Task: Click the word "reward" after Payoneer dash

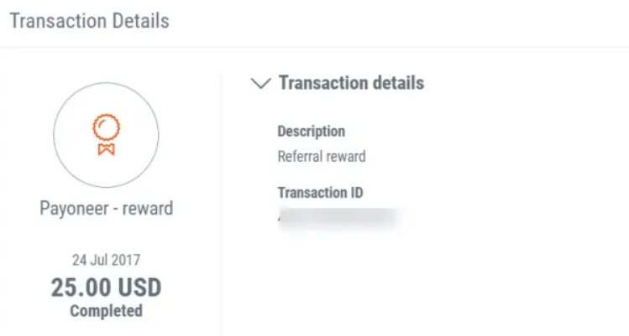Action: (x=148, y=209)
